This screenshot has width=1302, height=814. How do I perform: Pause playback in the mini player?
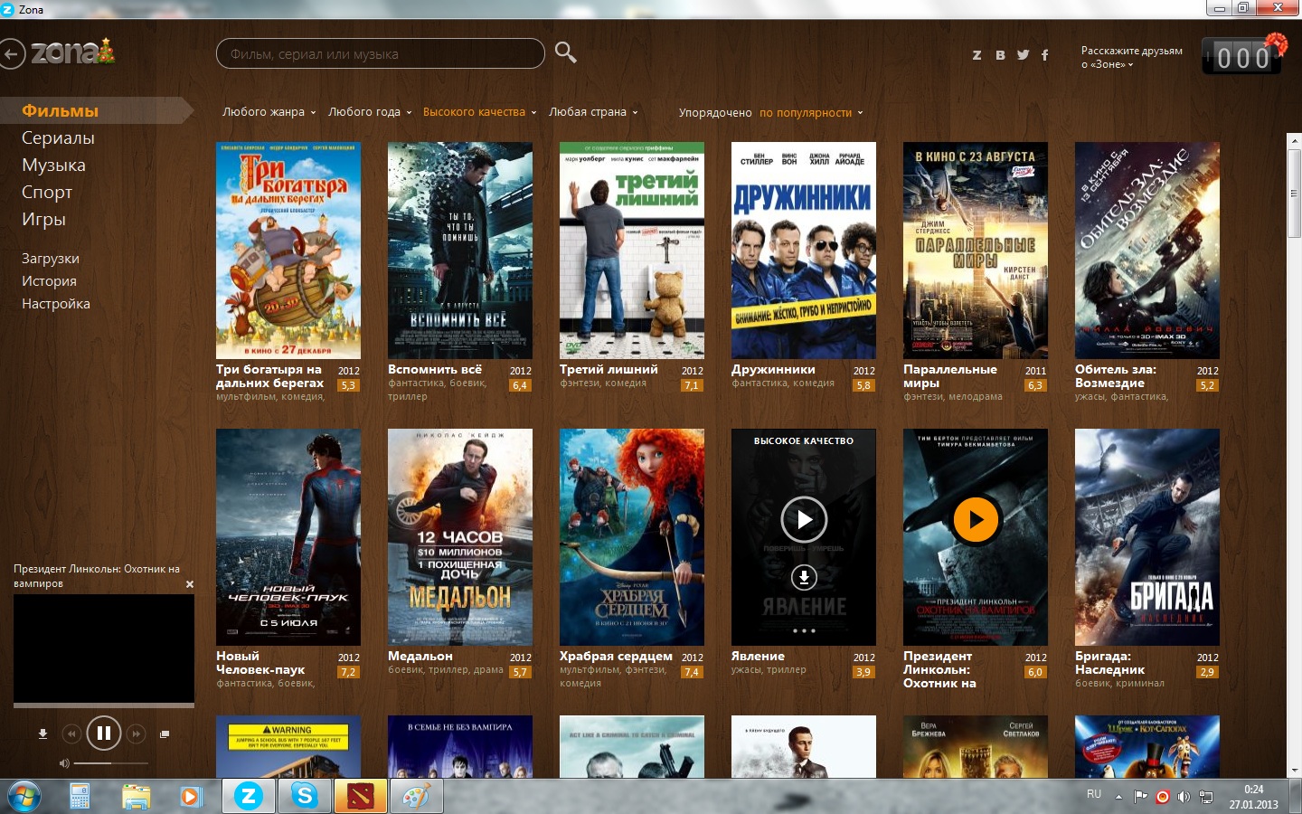(x=103, y=733)
